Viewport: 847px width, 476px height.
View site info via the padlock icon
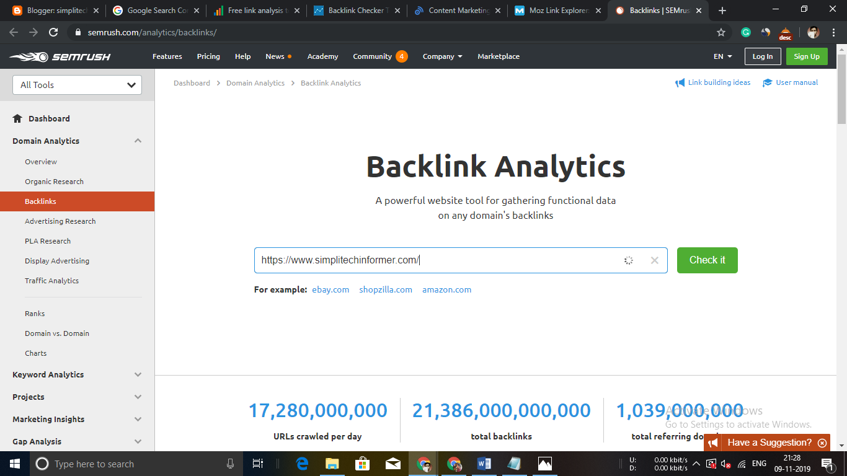pos(78,32)
